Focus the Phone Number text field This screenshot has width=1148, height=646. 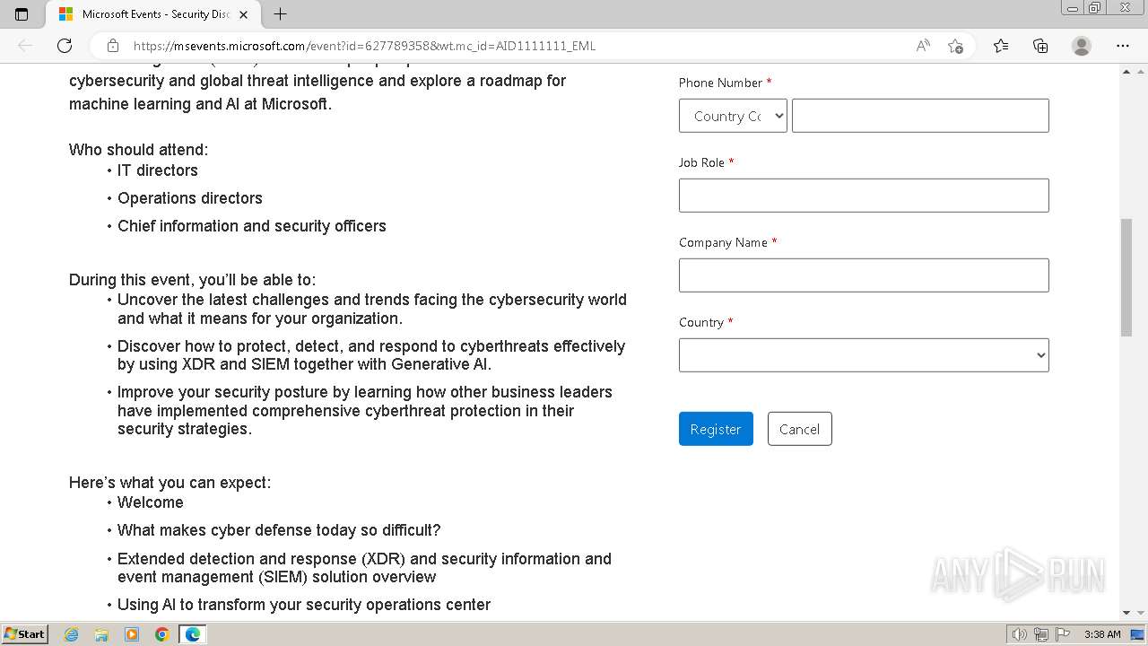coord(920,116)
